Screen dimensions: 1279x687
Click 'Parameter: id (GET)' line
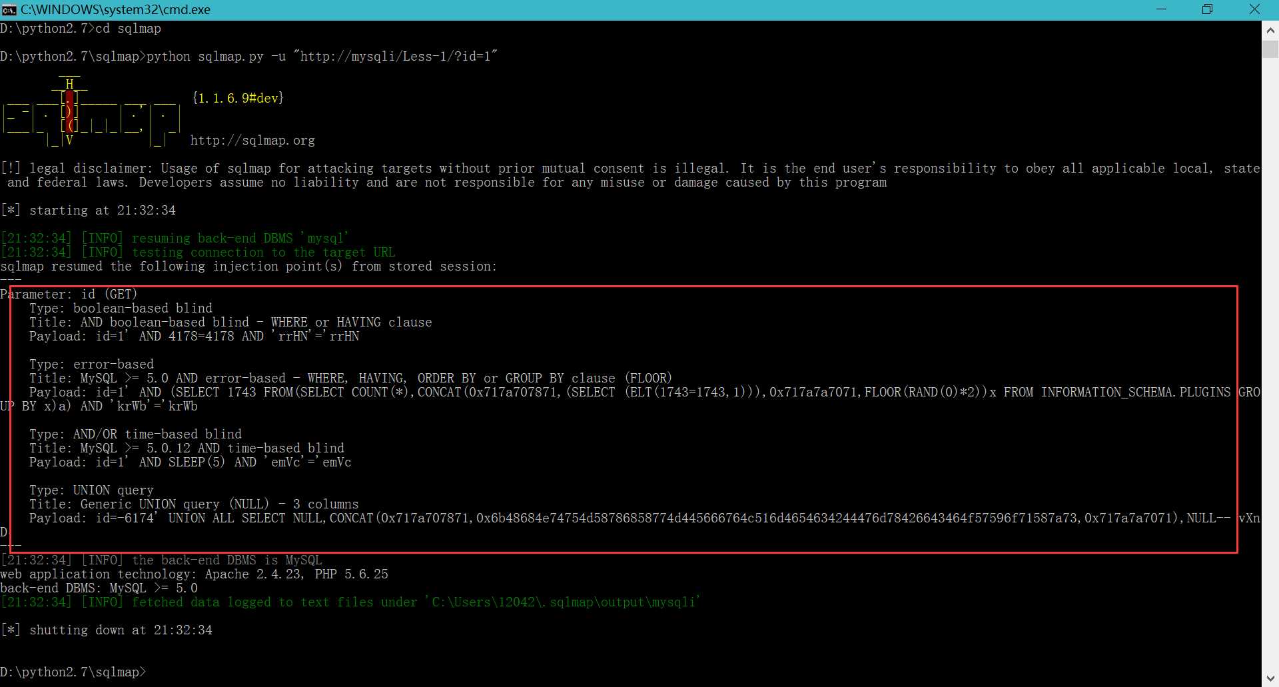69,295
